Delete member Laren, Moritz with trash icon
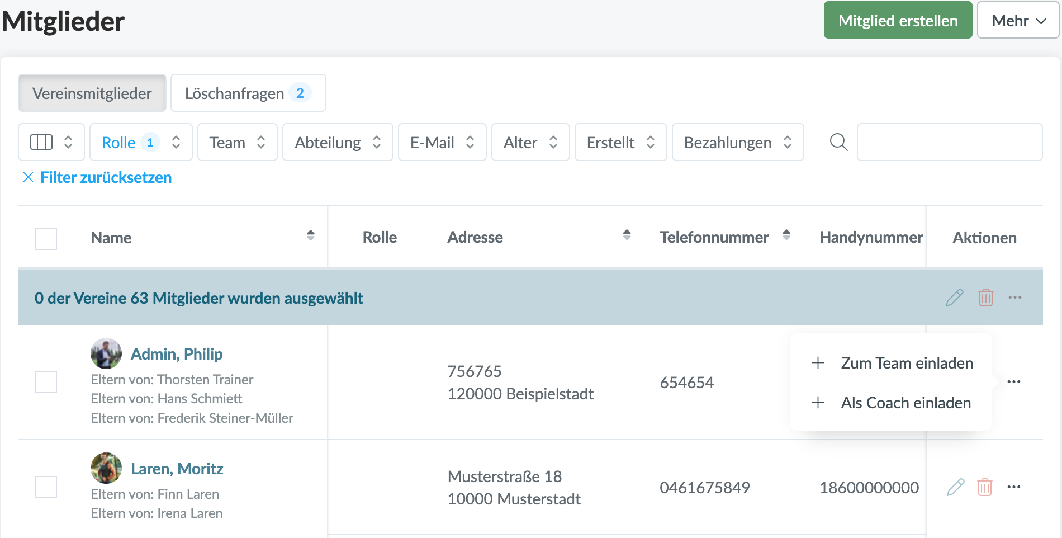 pos(984,487)
